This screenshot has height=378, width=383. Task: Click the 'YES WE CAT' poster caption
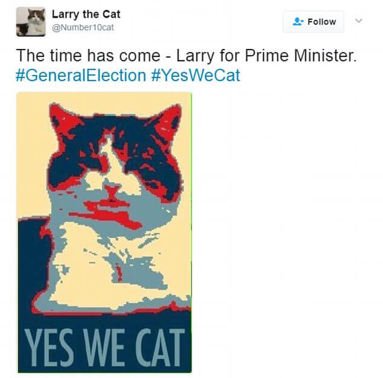click(105, 348)
